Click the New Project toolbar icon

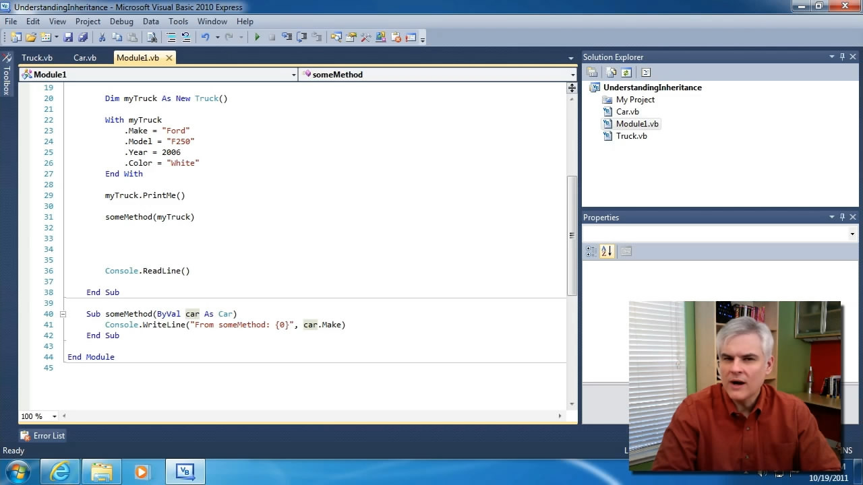click(x=16, y=37)
